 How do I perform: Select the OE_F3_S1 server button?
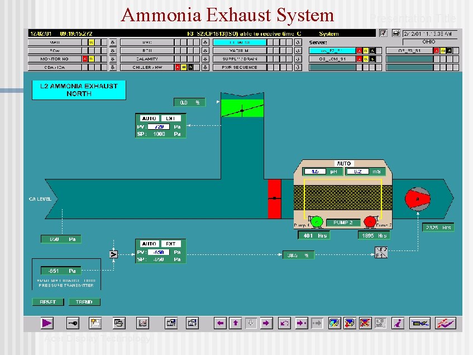click(x=409, y=51)
